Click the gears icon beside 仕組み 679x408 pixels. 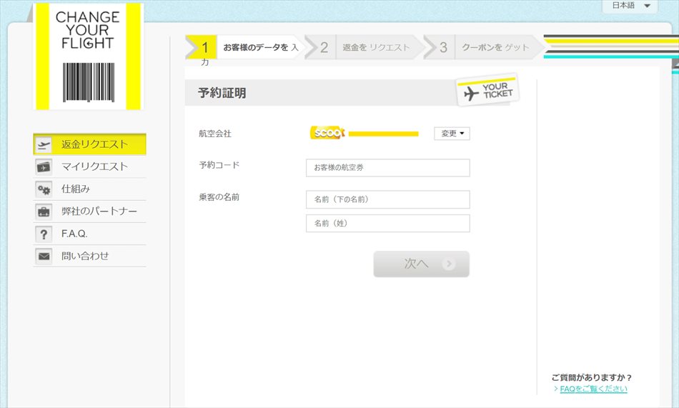click(44, 189)
